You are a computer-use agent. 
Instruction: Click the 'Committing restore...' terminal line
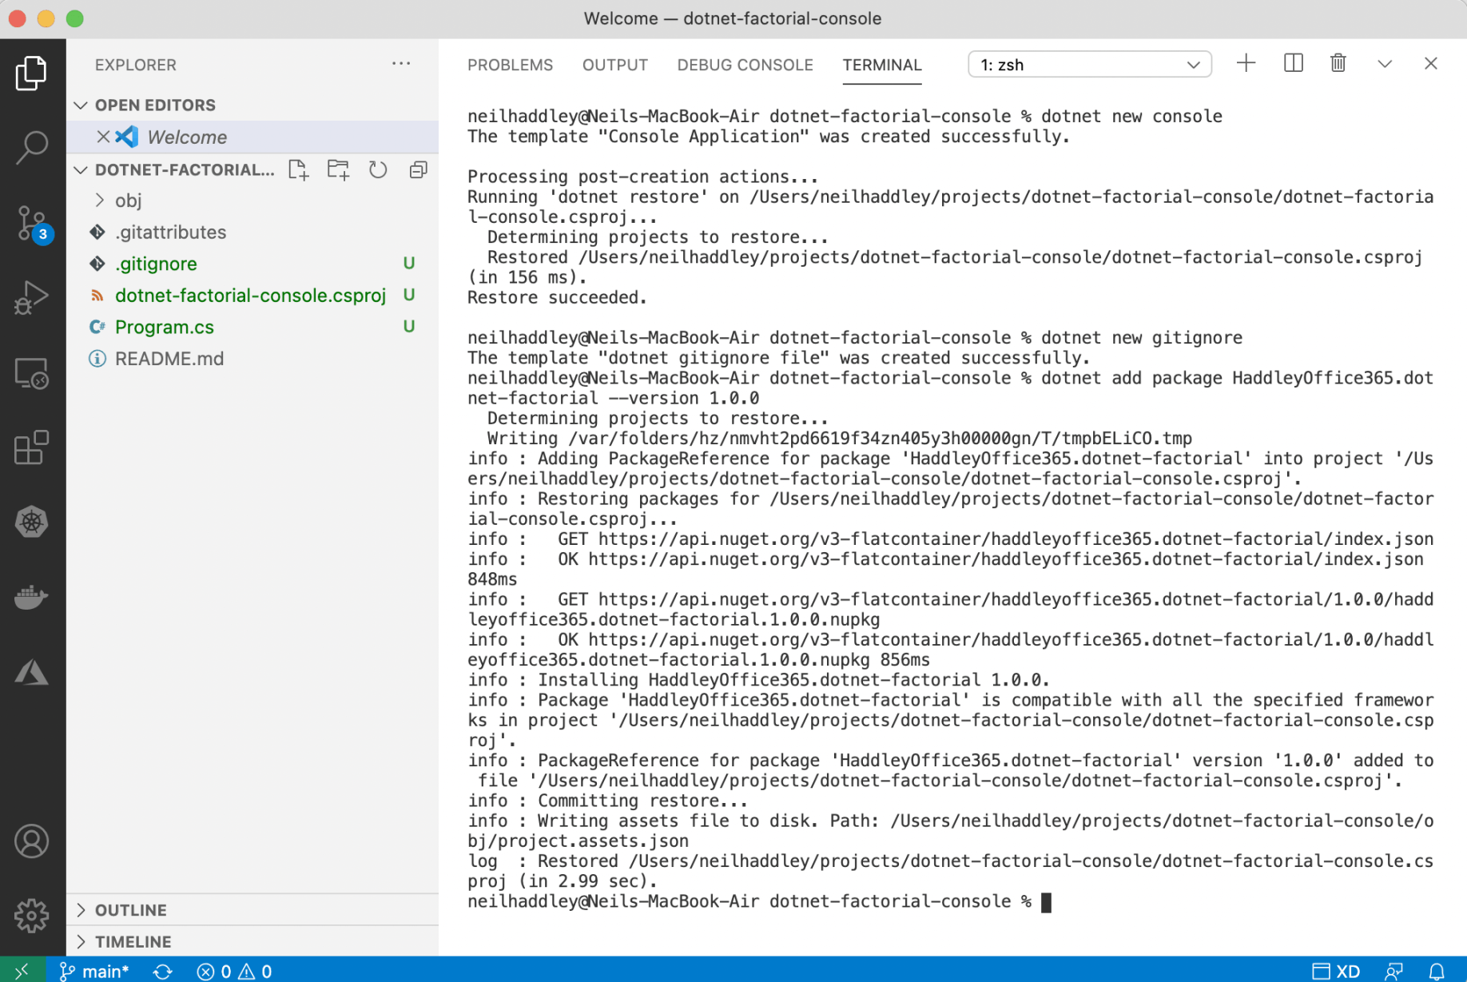(608, 801)
